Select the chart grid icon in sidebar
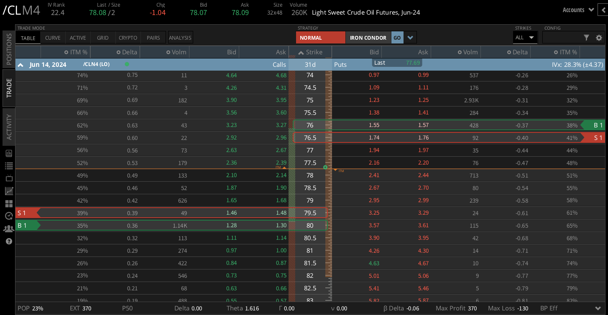The height and width of the screenshot is (315, 608). click(8, 191)
